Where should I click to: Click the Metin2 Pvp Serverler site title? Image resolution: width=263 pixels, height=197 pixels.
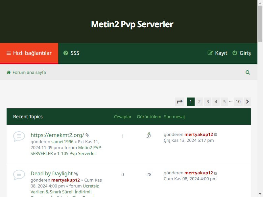132,24
